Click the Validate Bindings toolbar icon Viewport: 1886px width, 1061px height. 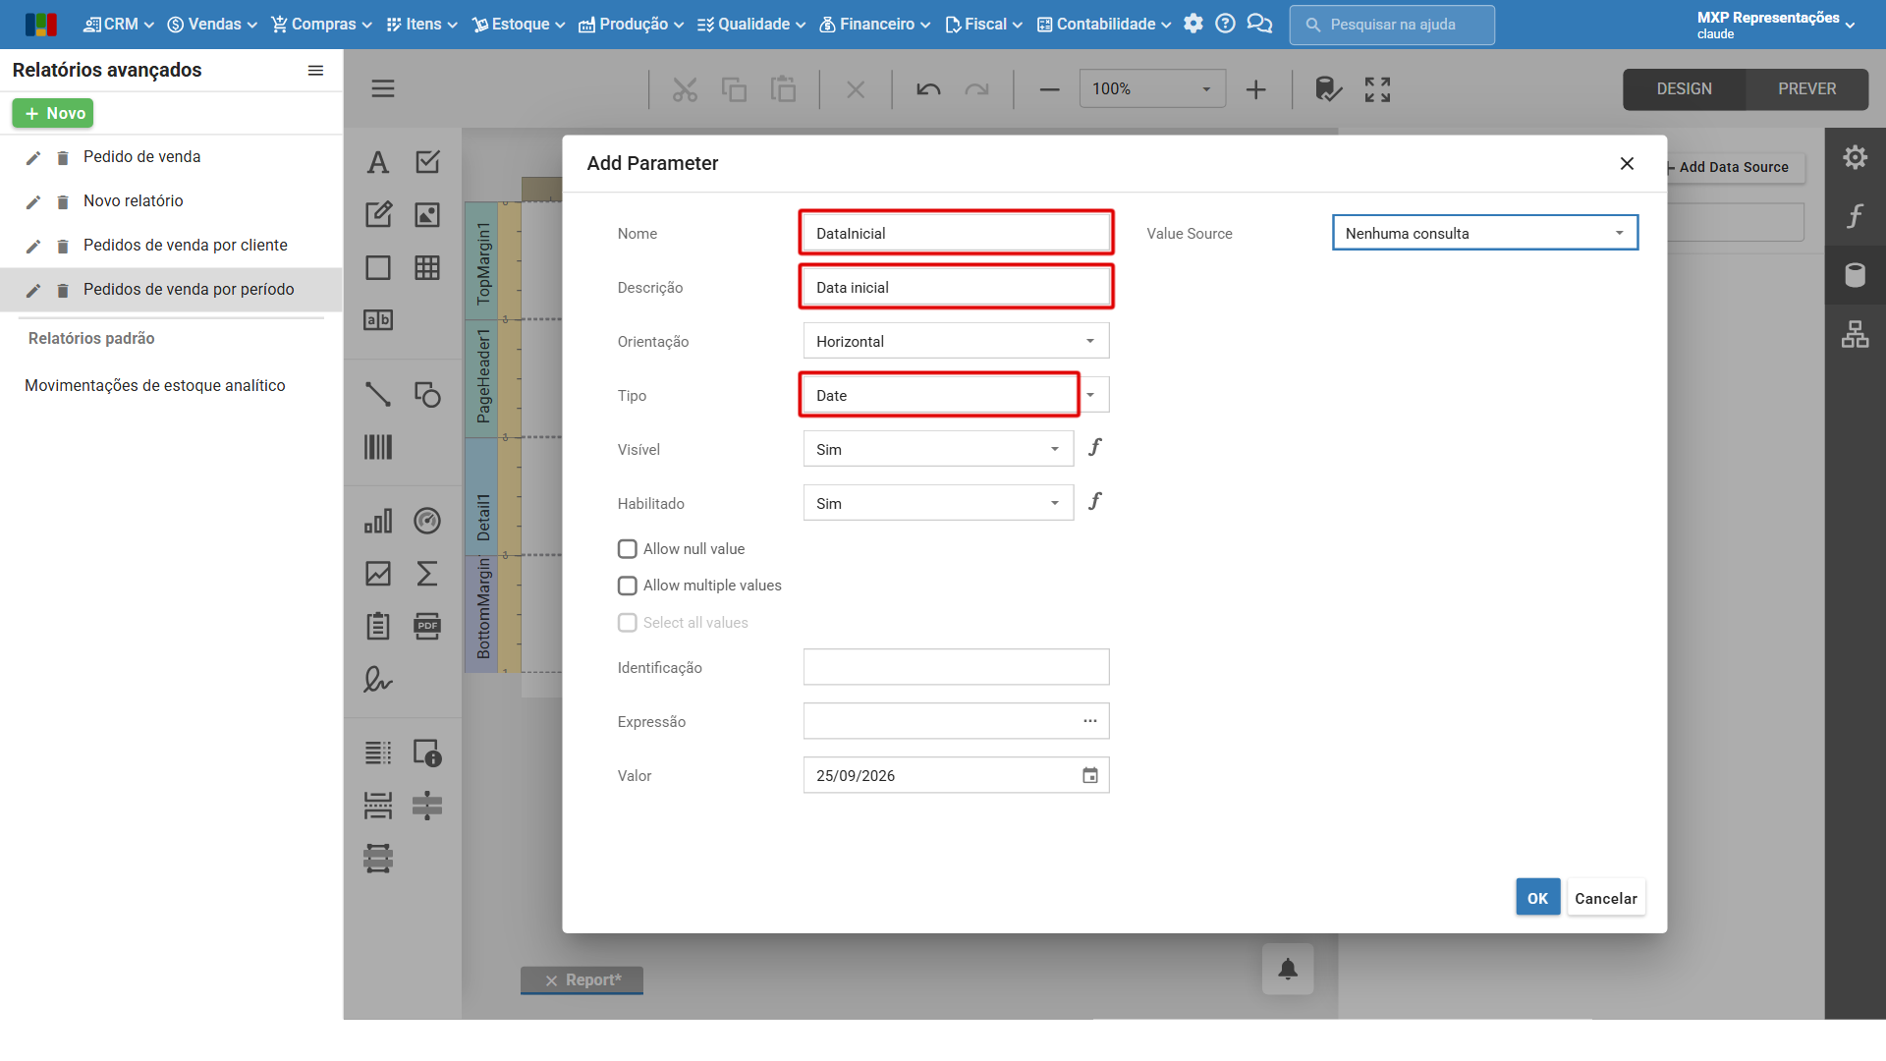click(1328, 89)
